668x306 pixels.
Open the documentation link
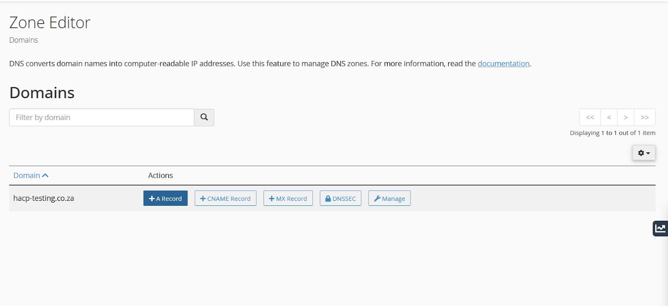[504, 63]
